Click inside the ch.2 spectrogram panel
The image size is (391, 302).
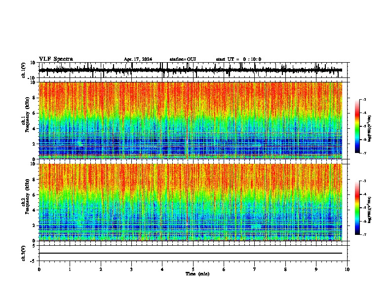click(191, 202)
